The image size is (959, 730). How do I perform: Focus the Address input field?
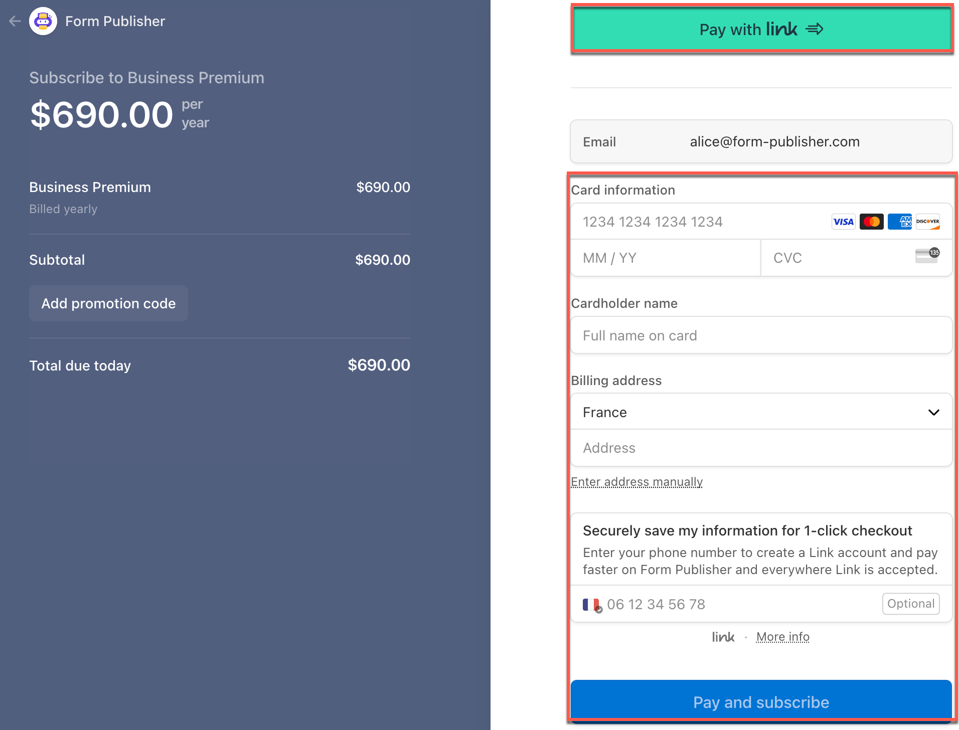761,448
